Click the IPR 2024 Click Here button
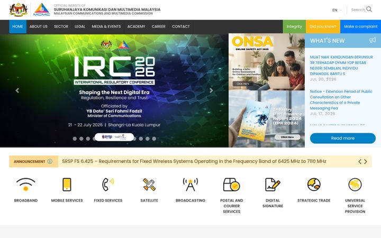 click(x=287, y=137)
